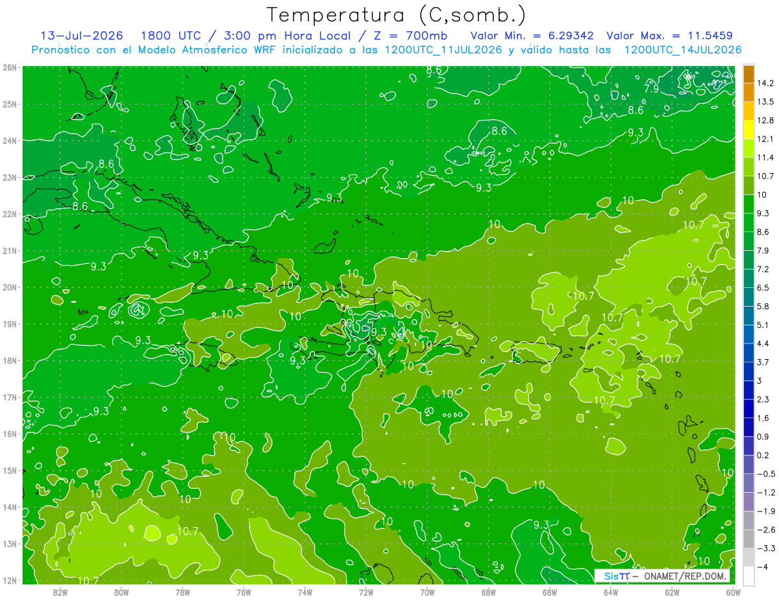Click the "12N" latitude axis label
The height and width of the screenshot is (601, 779).
10,580
